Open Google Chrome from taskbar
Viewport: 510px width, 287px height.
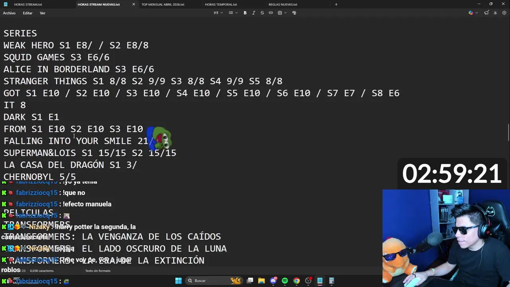click(296, 281)
